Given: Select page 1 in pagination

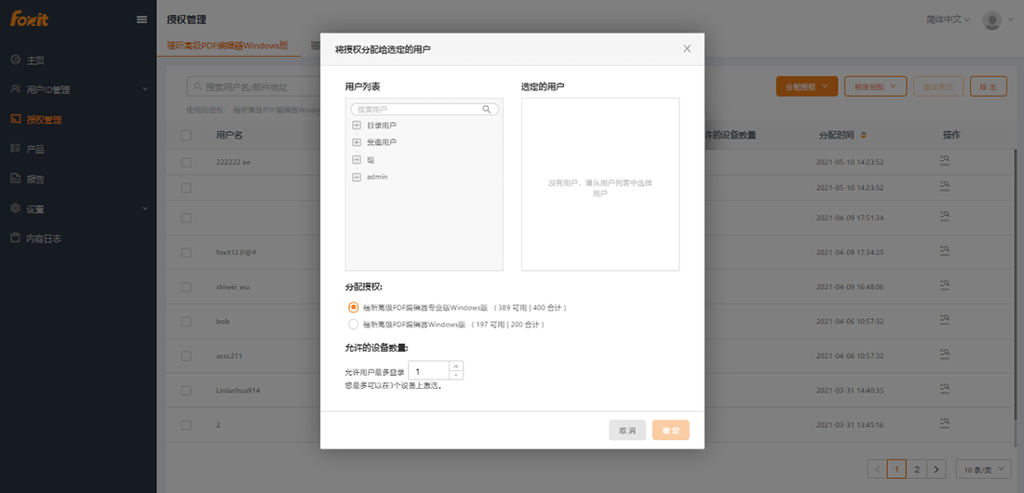Looking at the screenshot, I should point(896,469).
